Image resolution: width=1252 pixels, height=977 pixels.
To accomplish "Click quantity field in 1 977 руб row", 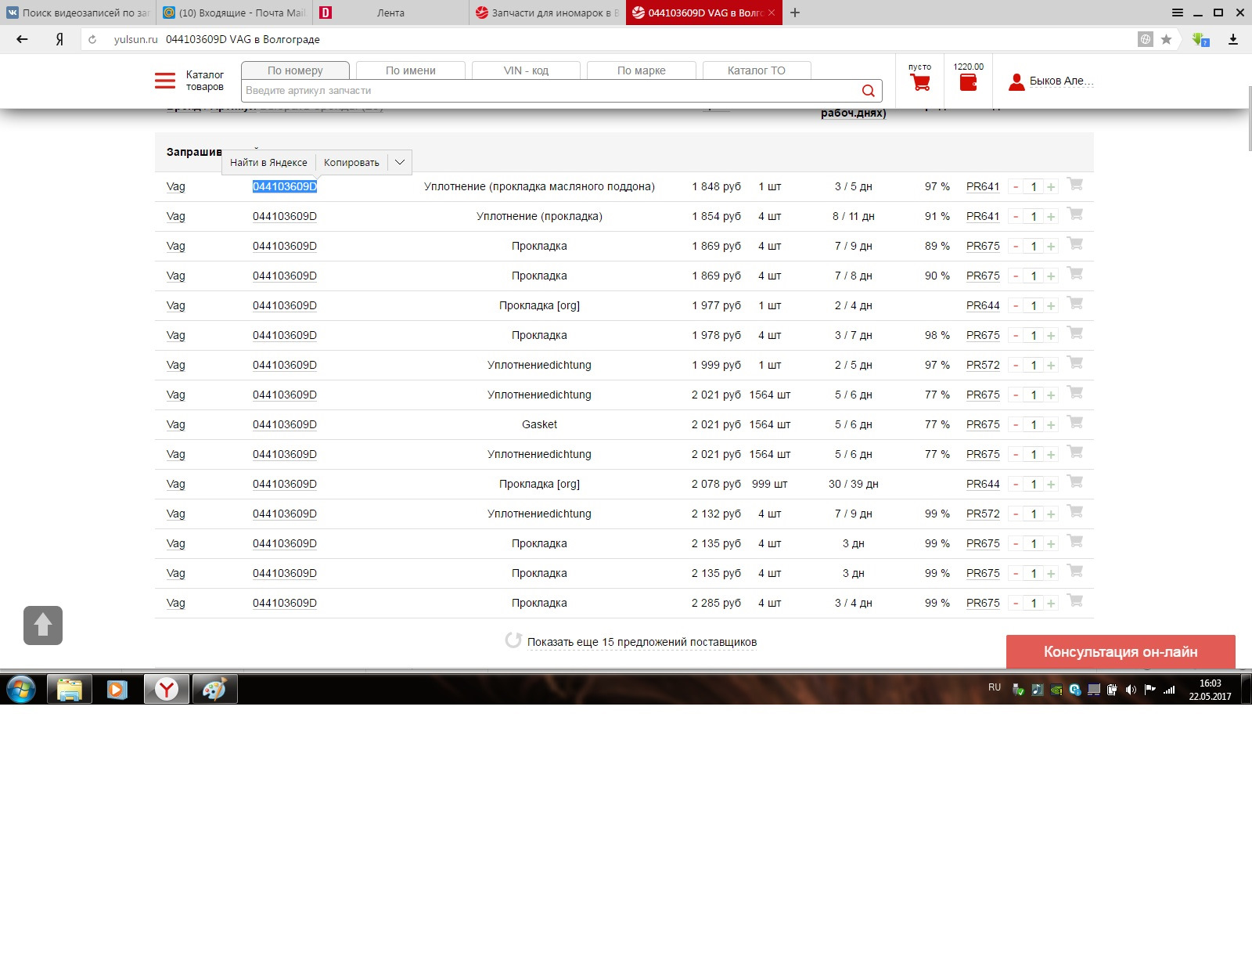I will [1034, 305].
